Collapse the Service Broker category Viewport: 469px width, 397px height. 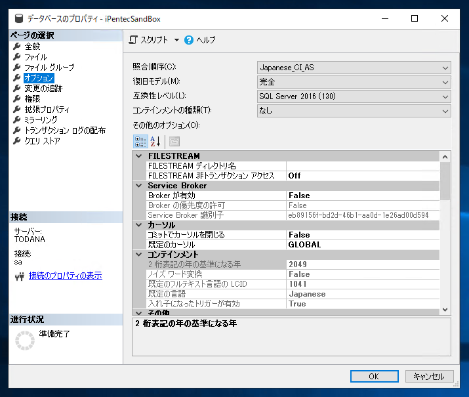[139, 186]
